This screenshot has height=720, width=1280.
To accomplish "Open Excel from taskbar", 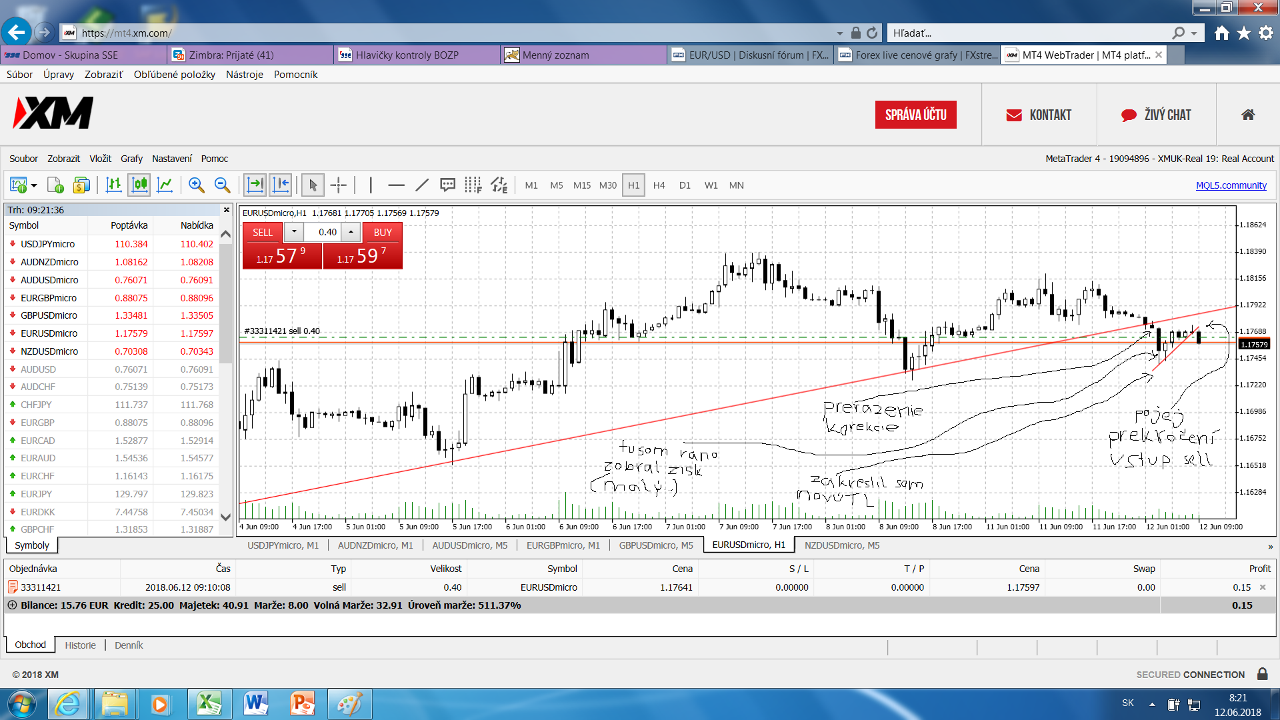I will [209, 704].
